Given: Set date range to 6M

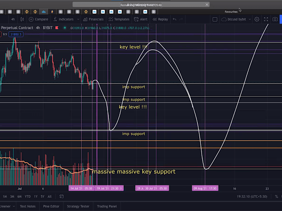Looking at the screenshot, I should 20,197.
